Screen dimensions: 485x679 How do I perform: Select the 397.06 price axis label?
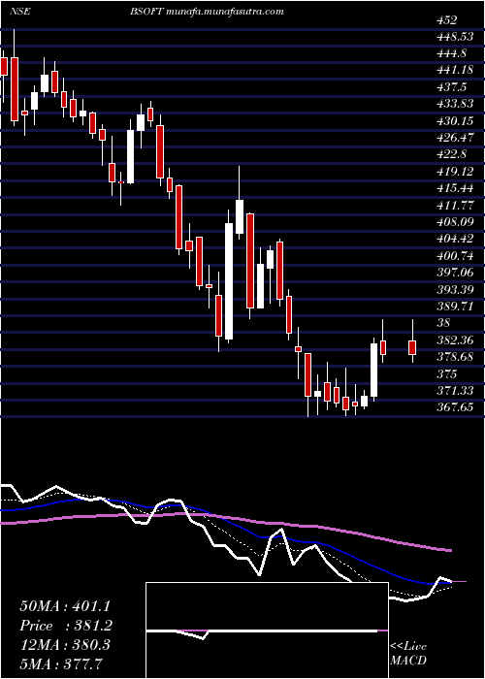[x=454, y=273]
